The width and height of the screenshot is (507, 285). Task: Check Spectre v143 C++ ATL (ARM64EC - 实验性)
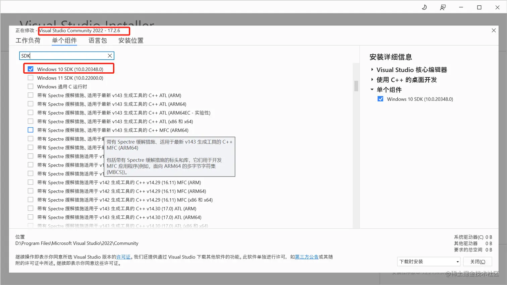[31, 113]
